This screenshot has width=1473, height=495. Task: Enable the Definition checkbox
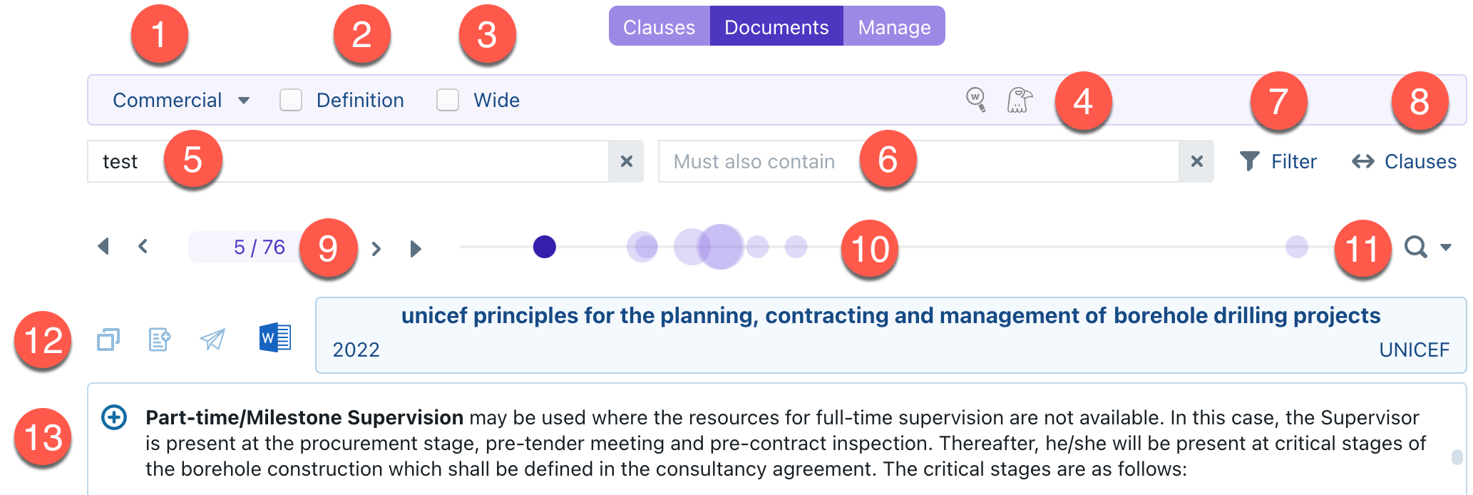click(x=291, y=100)
